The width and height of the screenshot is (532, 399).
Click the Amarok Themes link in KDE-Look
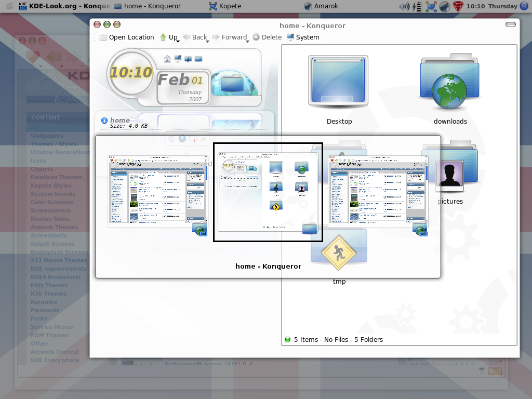54,227
